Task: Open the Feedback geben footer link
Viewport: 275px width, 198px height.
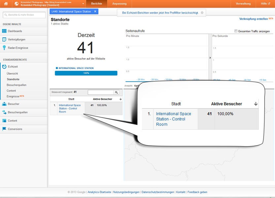Action: coord(197,192)
